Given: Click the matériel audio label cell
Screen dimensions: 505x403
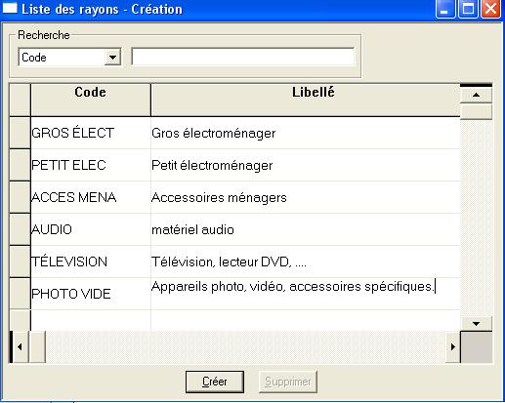Looking at the screenshot, I should 306,229.
